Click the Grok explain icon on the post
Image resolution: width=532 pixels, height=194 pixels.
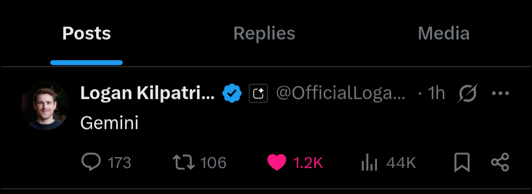click(x=468, y=93)
